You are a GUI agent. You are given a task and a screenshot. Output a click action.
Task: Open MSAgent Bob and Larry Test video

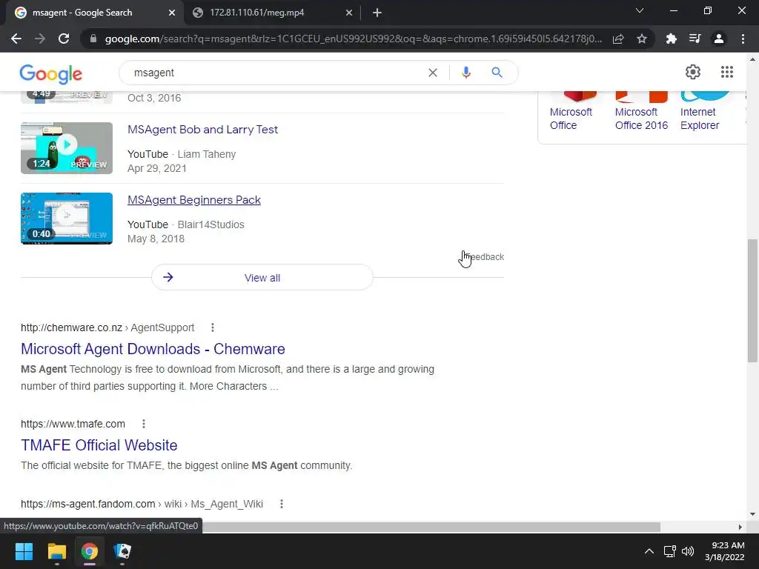coord(202,130)
